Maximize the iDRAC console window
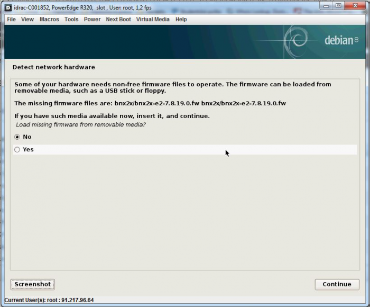This screenshot has height=307, width=370. pyautogui.click(x=338, y=6)
